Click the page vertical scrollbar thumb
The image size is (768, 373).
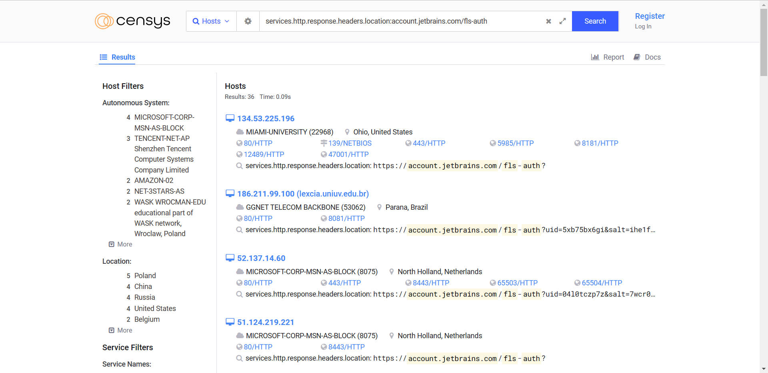pyautogui.click(x=764, y=42)
